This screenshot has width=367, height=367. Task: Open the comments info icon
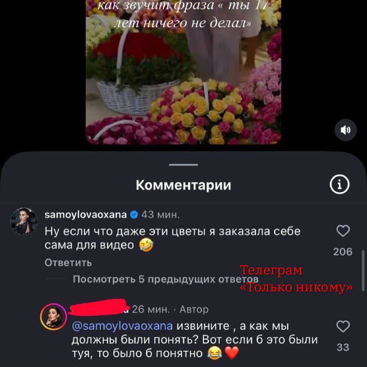tap(339, 184)
